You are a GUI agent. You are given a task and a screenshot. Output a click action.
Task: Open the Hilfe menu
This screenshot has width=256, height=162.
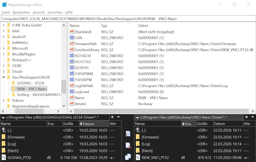pos(69,13)
